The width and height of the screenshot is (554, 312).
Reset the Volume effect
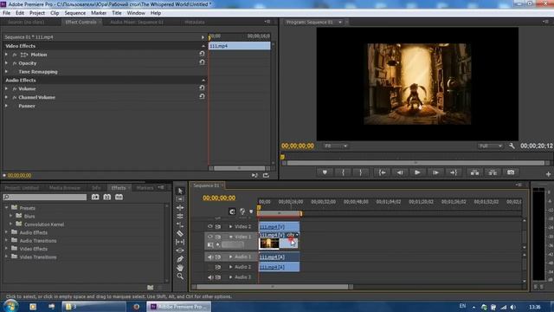[202, 88]
